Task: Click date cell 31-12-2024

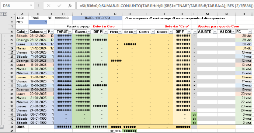Action: click(38, 48)
